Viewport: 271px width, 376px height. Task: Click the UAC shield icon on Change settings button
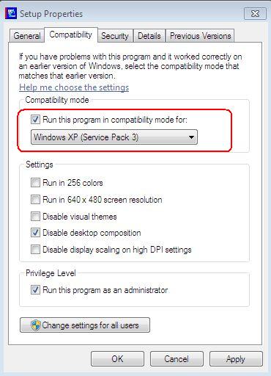(x=36, y=325)
